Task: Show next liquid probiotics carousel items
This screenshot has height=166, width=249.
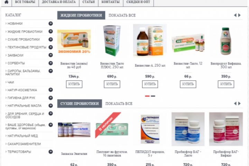Action: (x=239, y=15)
